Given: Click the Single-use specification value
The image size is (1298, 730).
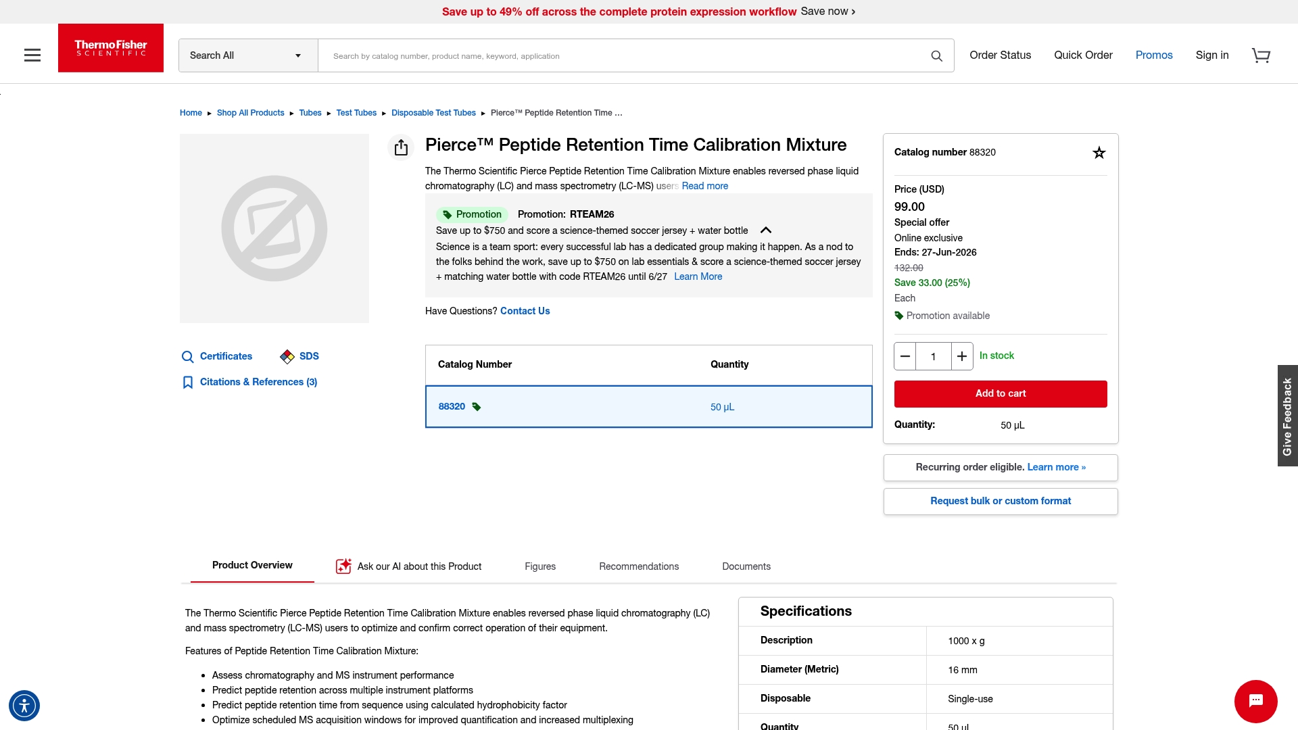Looking at the screenshot, I should tap(970, 699).
